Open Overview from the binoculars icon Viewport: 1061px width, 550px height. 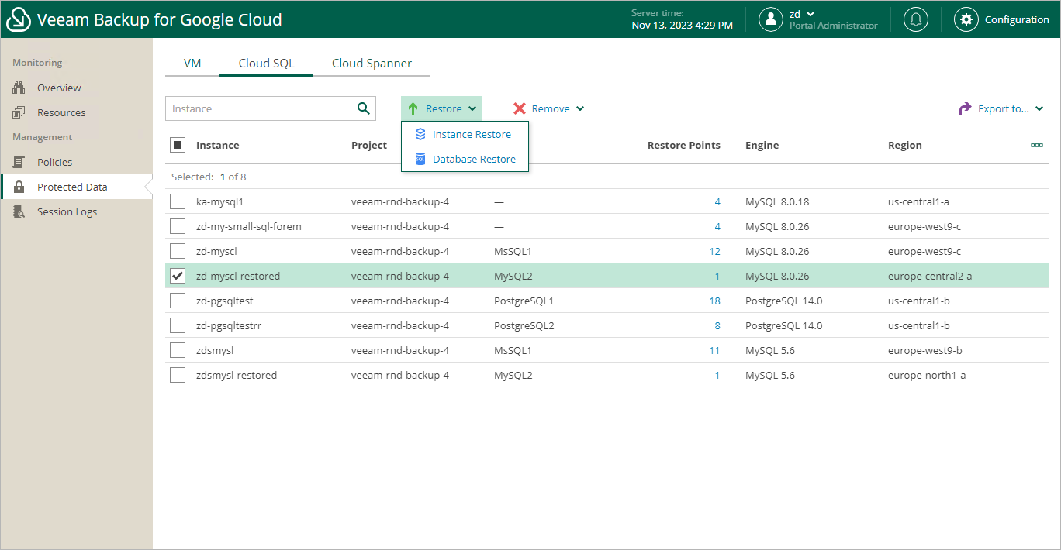pyautogui.click(x=19, y=88)
